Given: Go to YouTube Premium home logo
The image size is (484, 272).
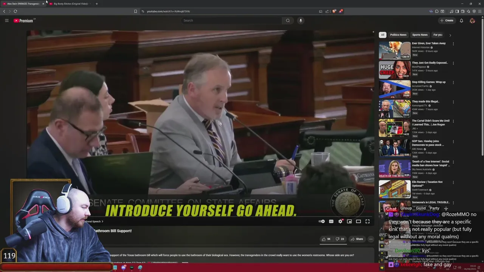Looking at the screenshot, I should pyautogui.click(x=23, y=20).
